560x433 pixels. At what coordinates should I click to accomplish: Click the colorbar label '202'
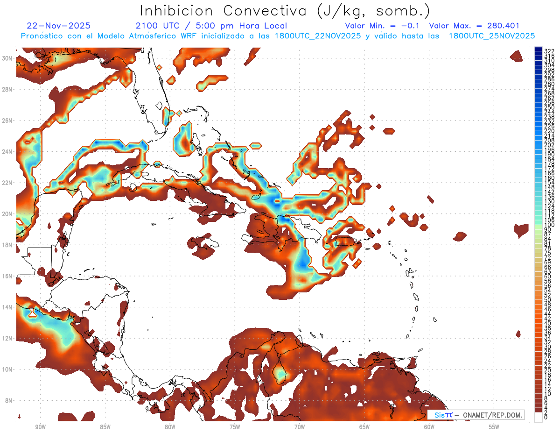pyautogui.click(x=549, y=145)
